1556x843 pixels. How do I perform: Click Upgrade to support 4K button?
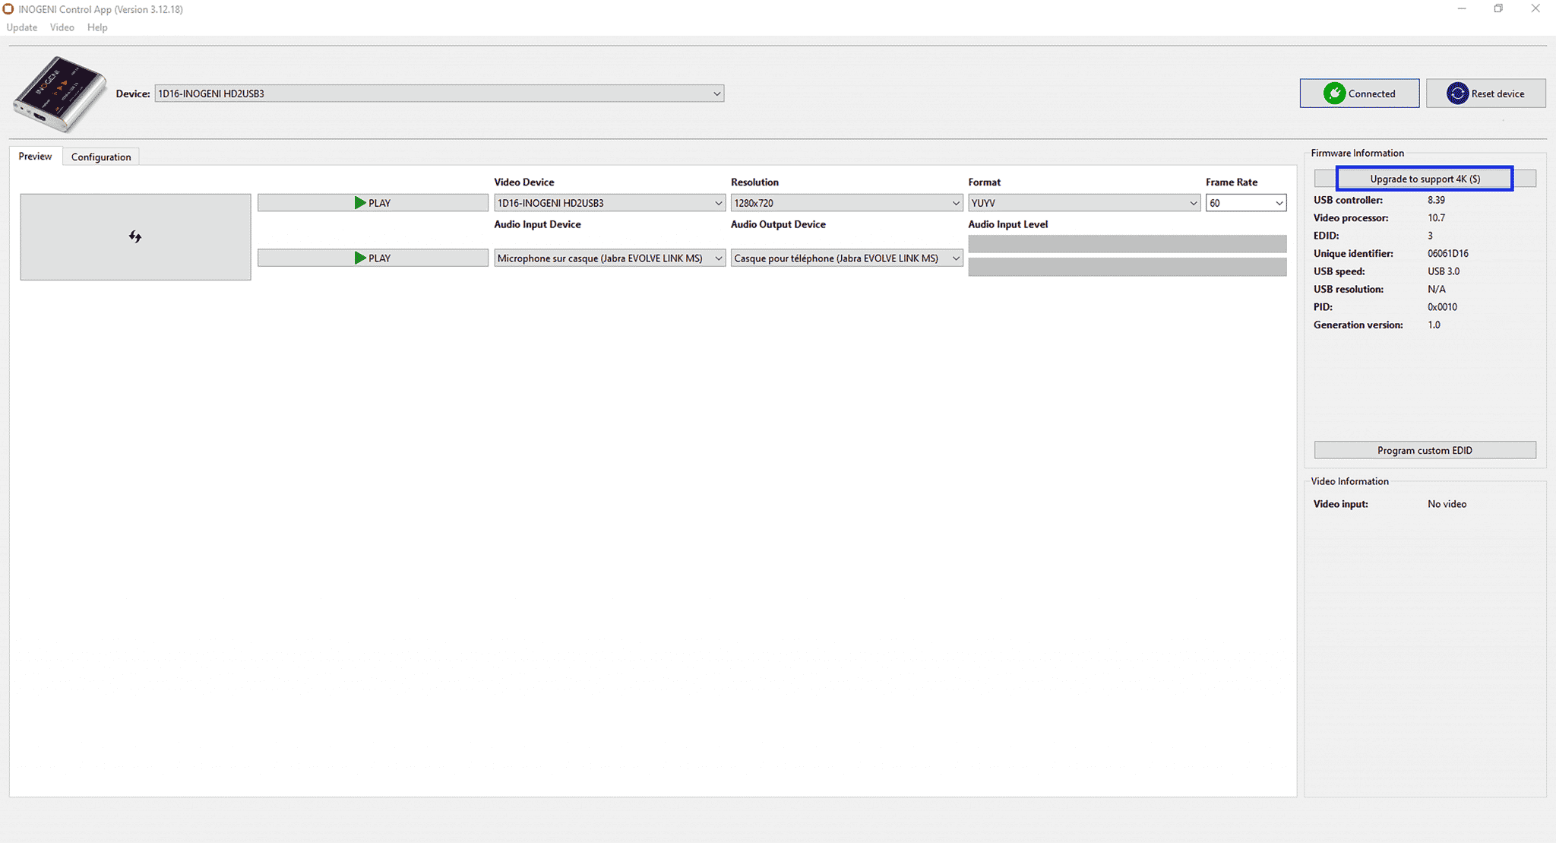pyautogui.click(x=1425, y=179)
